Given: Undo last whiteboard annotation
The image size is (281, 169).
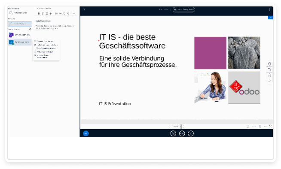Looking at the screenshot, I should (x=269, y=69).
